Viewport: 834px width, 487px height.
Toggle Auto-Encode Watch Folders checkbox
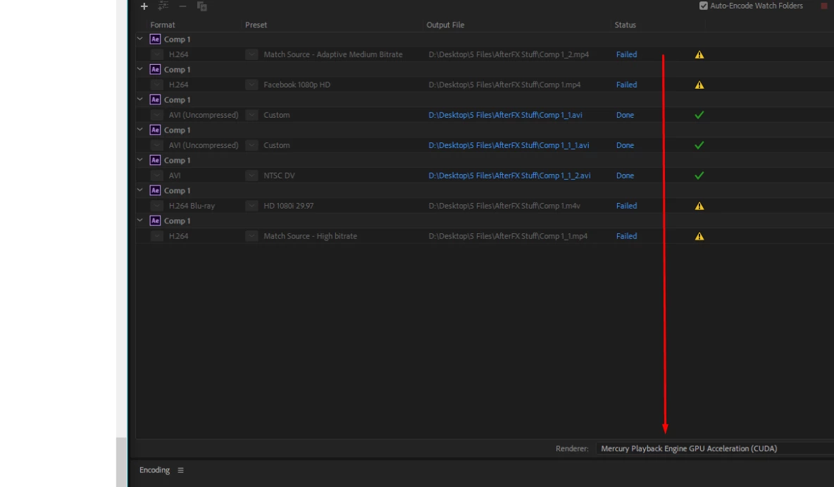coord(704,6)
